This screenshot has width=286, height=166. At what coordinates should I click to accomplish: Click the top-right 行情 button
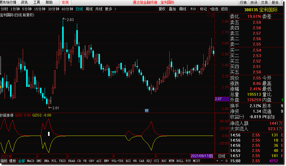point(243,3)
